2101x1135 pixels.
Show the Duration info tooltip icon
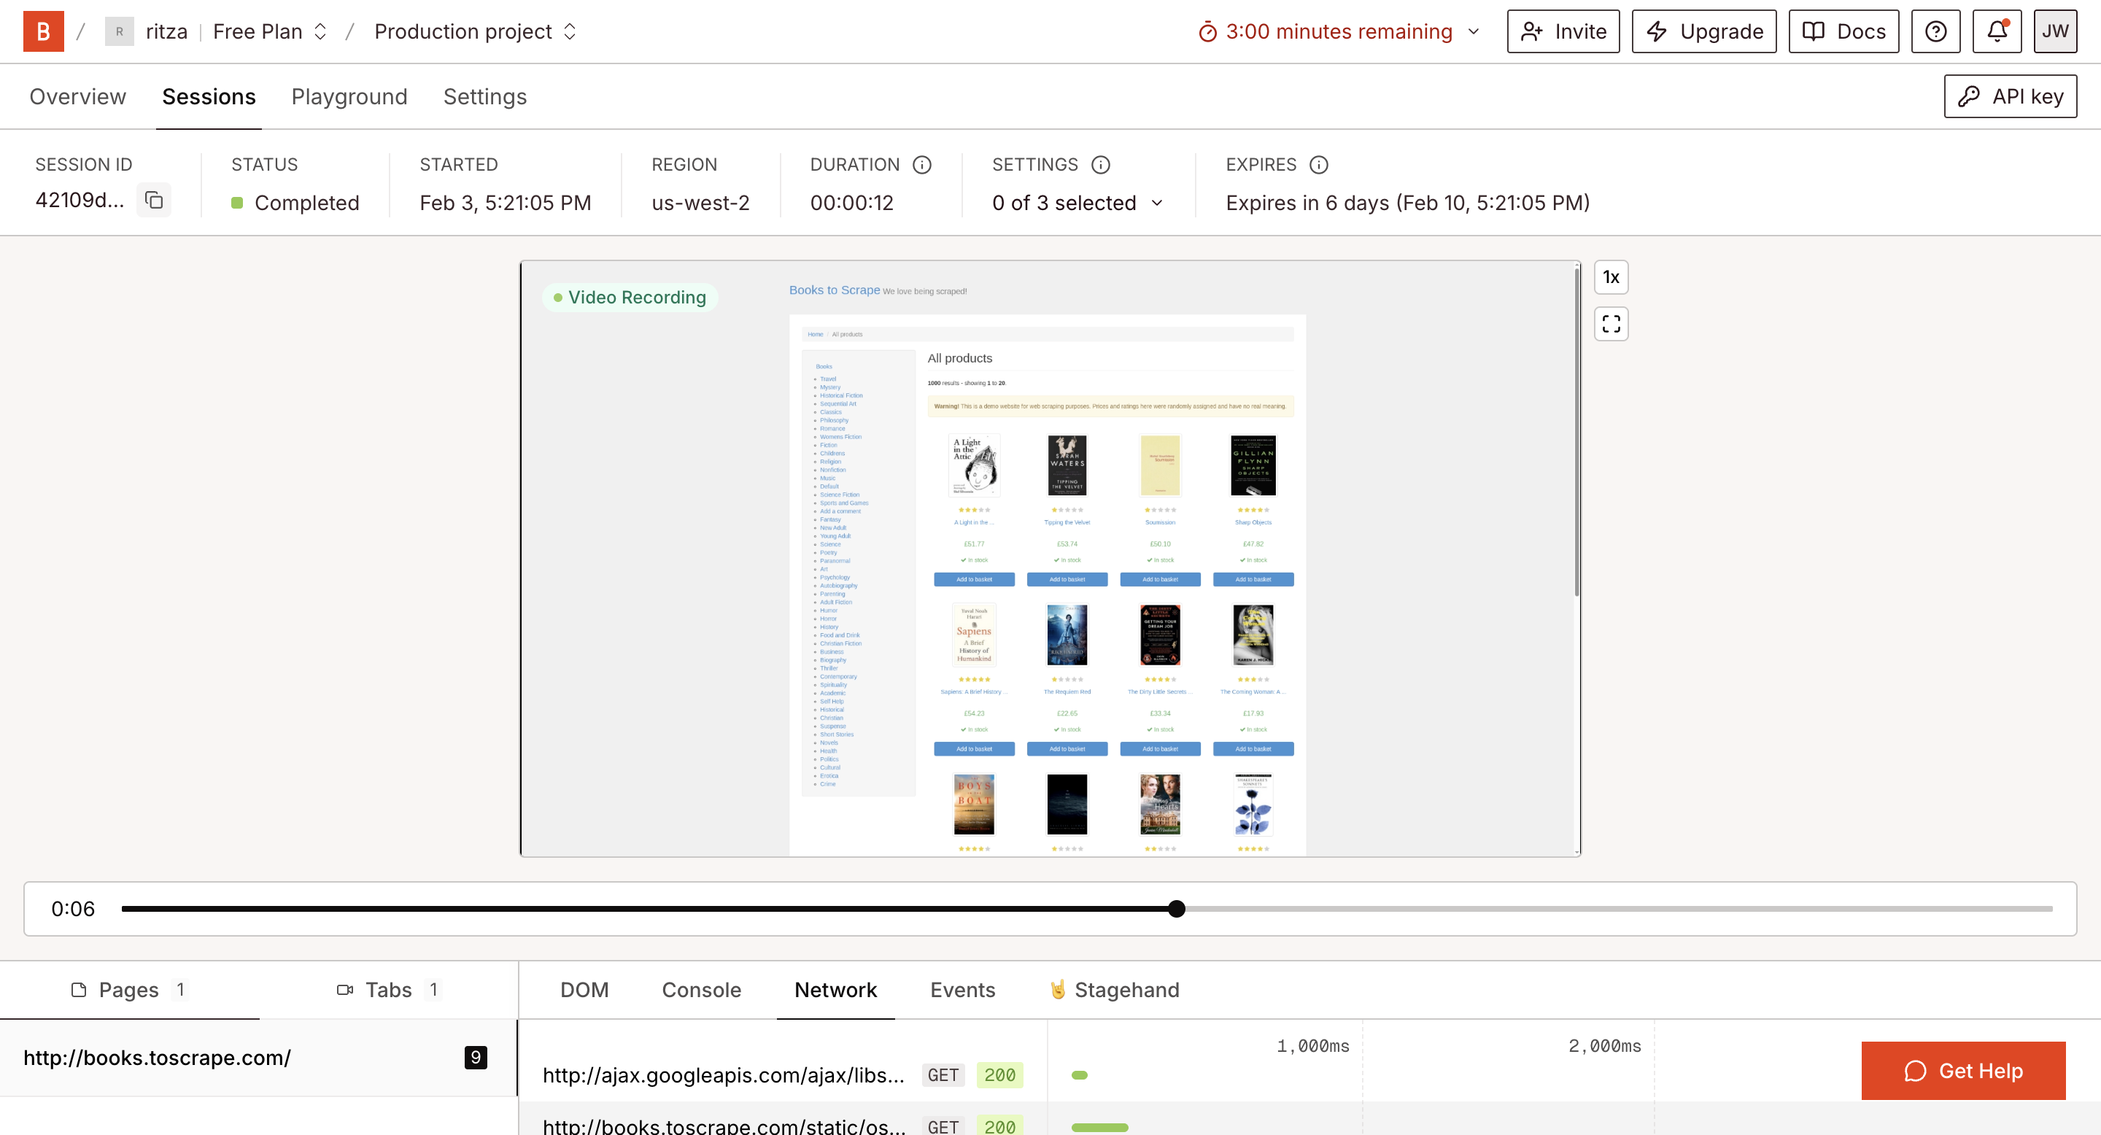click(921, 165)
